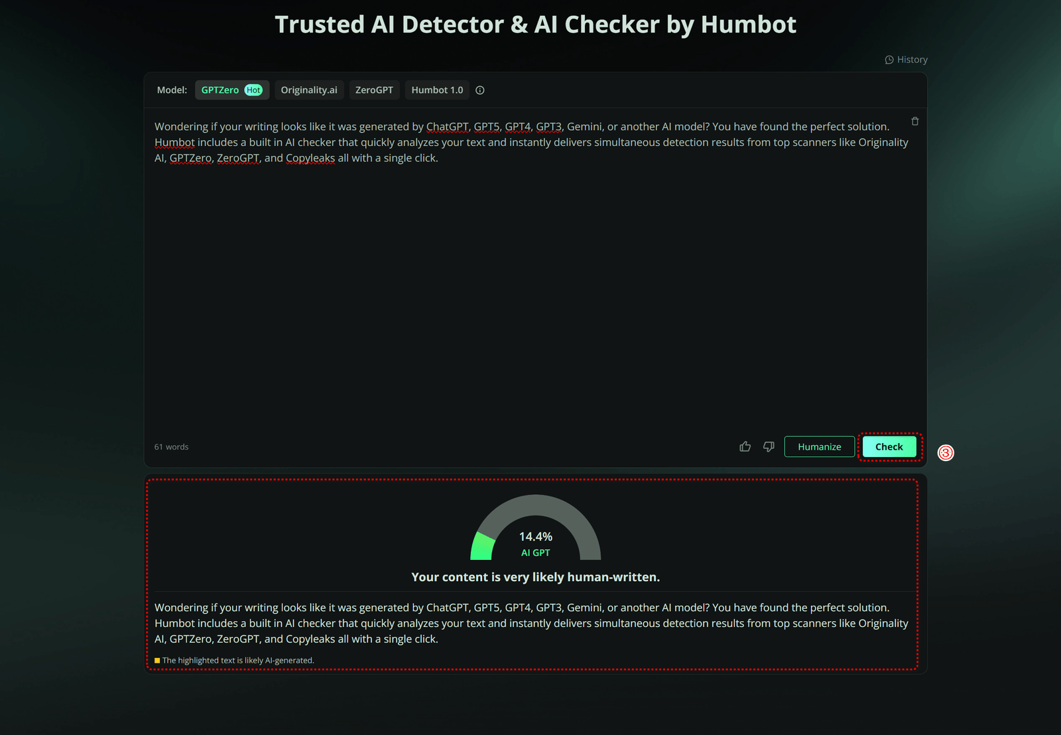This screenshot has width=1061, height=735.
Task: Click the Humanize button
Action: tap(820, 446)
